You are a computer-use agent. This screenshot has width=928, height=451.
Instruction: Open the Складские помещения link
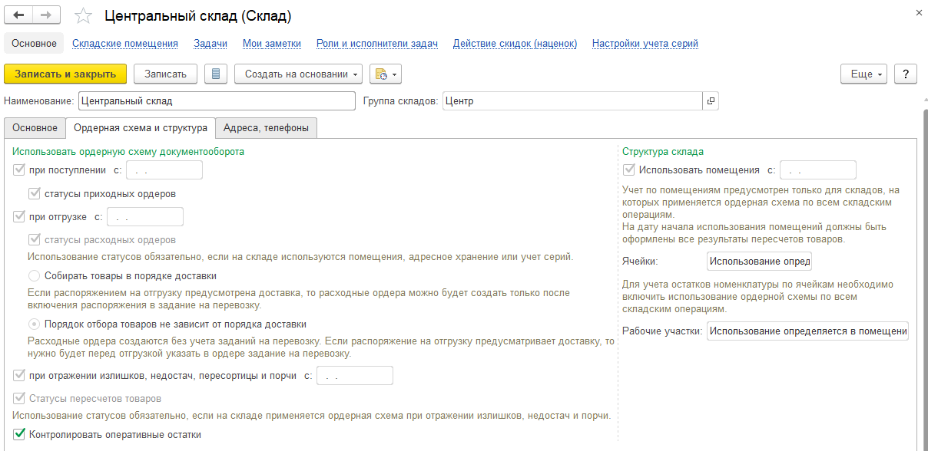click(x=125, y=44)
